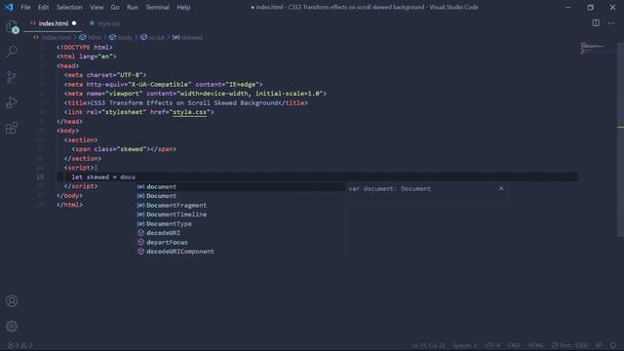Image resolution: width=624 pixels, height=351 pixels.
Task: Open the Explorer view in activity bar
Action: [12, 26]
